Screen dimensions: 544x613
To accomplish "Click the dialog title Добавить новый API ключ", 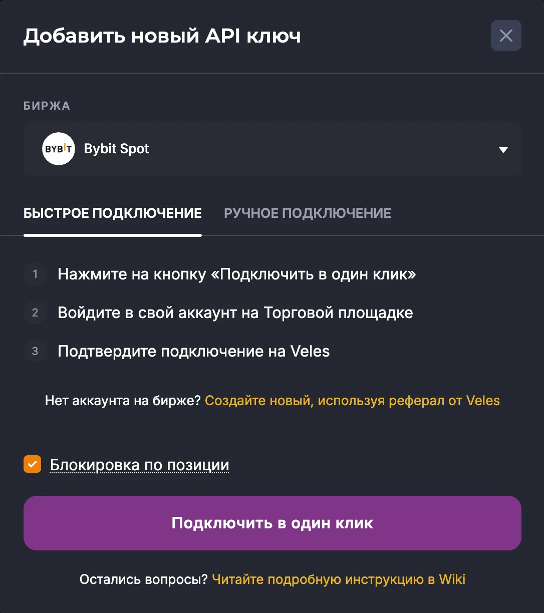I will 163,36.
